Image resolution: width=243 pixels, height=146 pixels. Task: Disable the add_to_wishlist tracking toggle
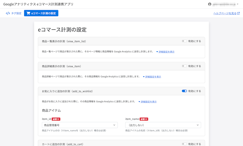coord(184,91)
